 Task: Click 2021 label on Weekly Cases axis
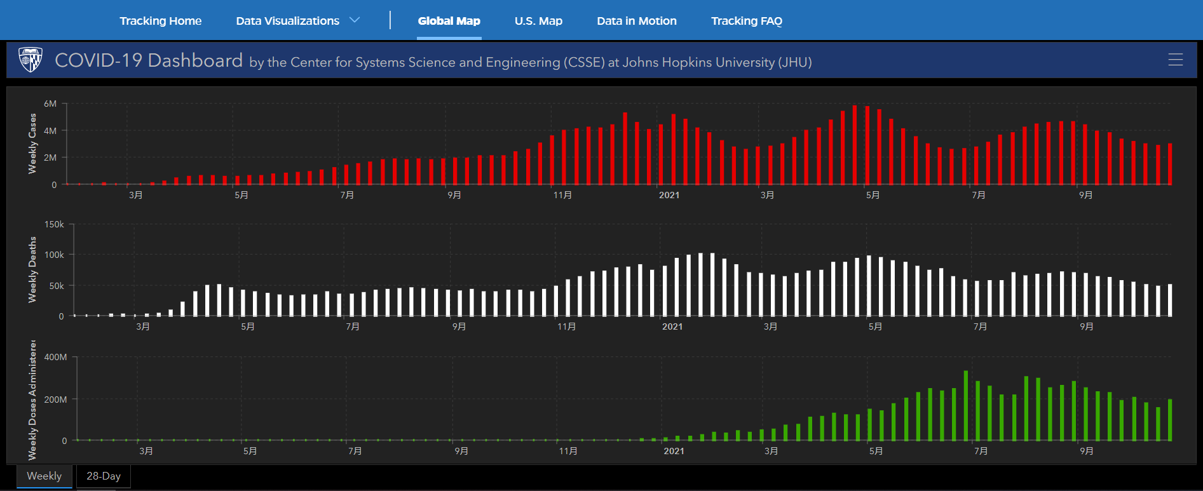(x=669, y=195)
